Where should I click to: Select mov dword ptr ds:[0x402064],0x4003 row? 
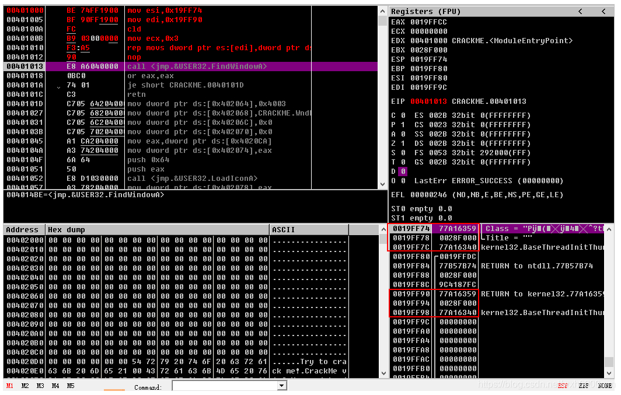[190, 104]
